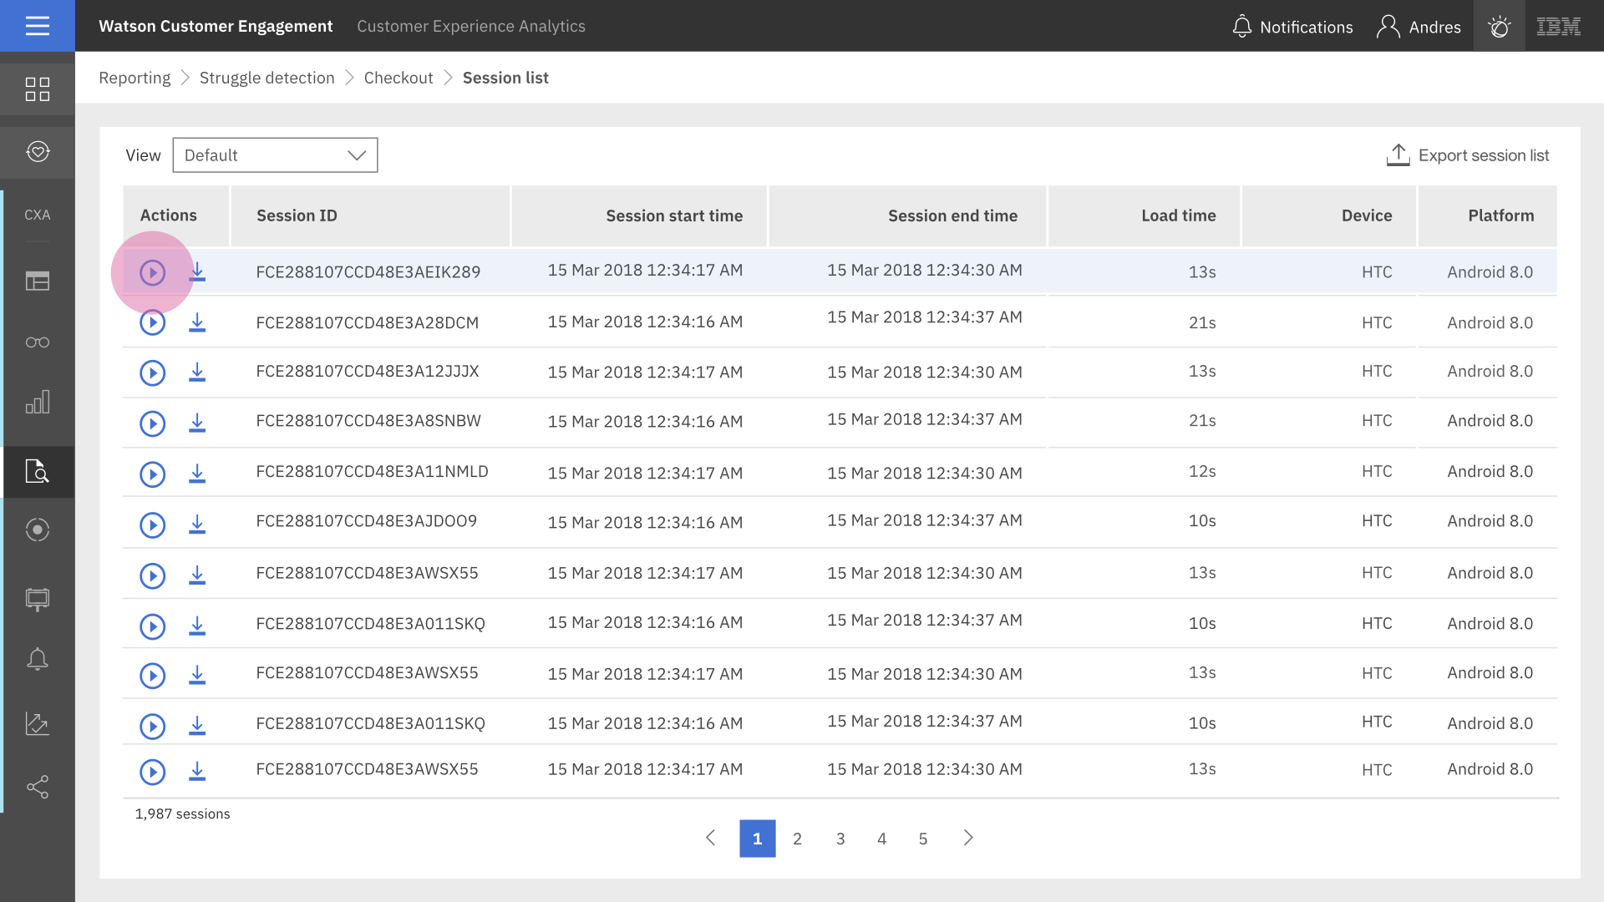Expand the View Default dropdown
The height and width of the screenshot is (902, 1604).
(x=275, y=155)
